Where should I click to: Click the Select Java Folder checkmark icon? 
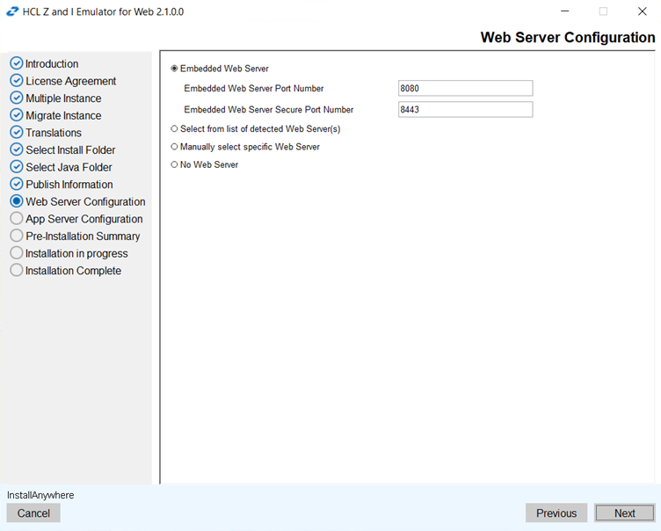pos(17,167)
